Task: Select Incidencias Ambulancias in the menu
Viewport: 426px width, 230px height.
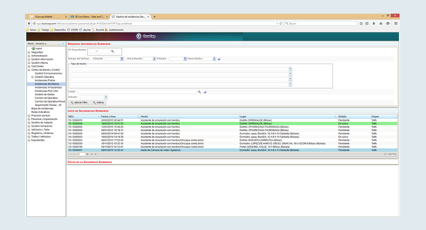Action: pos(47,87)
